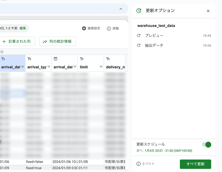The width and height of the screenshot is (222, 172).
Task: Select the cell 01/08
Action: coord(91,162)
